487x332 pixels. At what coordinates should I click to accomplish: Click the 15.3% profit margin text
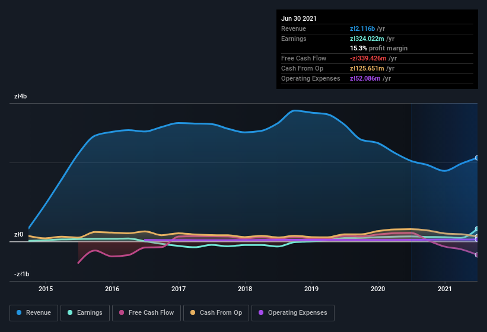point(378,48)
